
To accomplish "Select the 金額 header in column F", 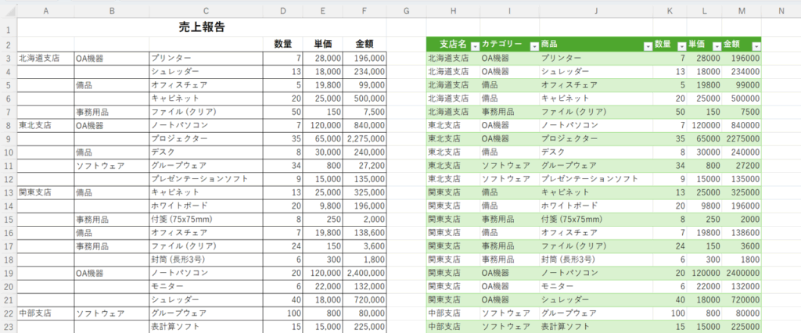I will (x=365, y=45).
